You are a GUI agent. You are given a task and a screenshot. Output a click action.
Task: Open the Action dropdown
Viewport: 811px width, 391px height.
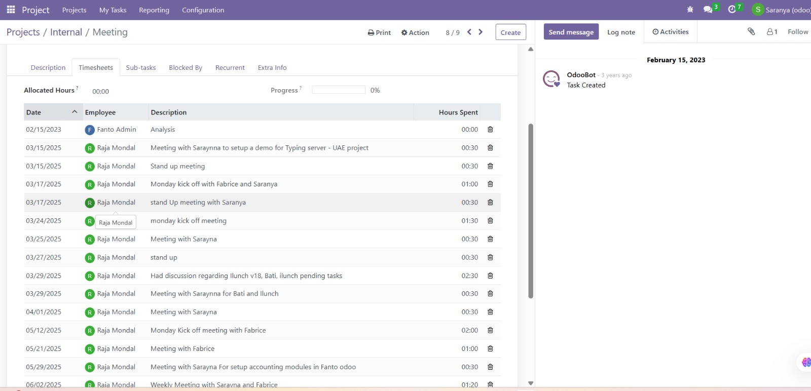pyautogui.click(x=415, y=32)
